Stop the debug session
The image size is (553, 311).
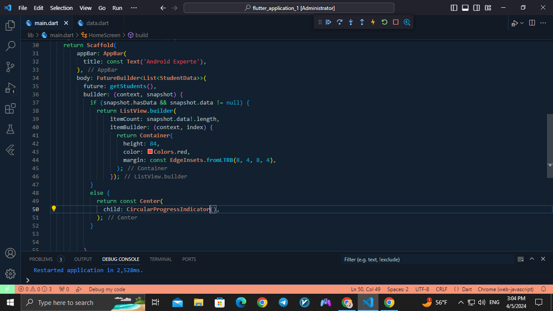click(x=395, y=22)
